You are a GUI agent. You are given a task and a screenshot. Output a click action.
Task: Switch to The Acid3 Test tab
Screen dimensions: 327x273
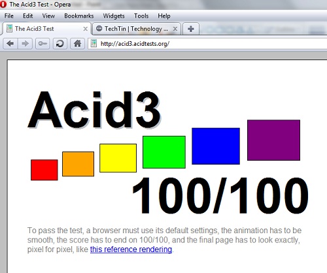tap(46, 29)
